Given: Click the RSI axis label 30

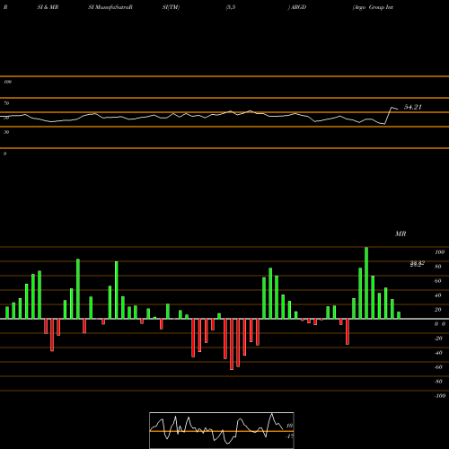Looking at the screenshot, I should (x=6, y=132).
